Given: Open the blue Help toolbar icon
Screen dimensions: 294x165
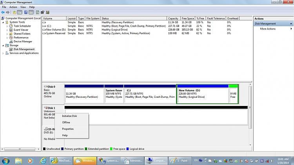Looking at the screenshot, I should tap(26, 13).
